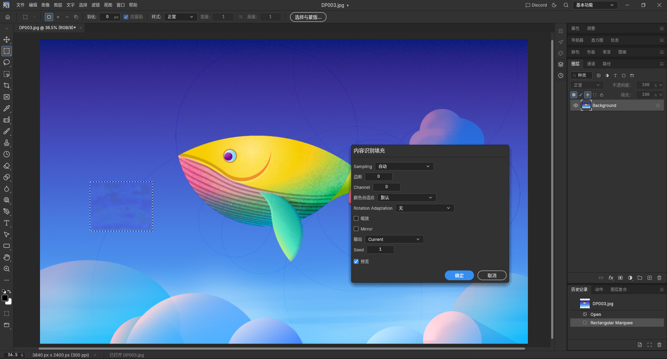Viewport: 667px width, 359px height.
Task: Open the 图像 menu
Action: [46, 5]
